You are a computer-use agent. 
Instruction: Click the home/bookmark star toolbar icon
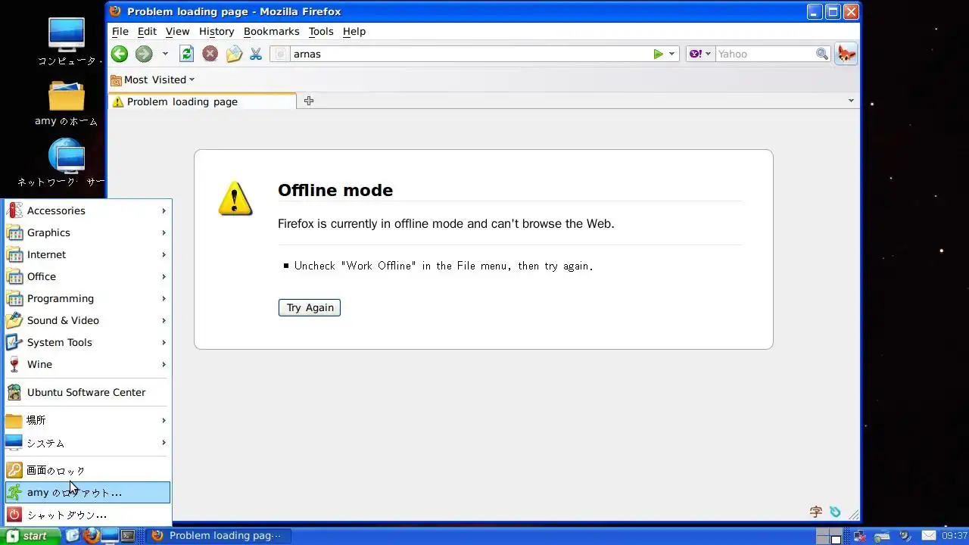pyautogui.click(x=234, y=54)
